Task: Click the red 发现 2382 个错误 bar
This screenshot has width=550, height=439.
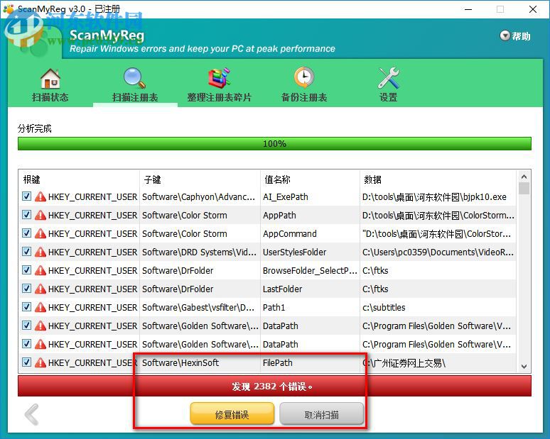Action: [x=275, y=386]
